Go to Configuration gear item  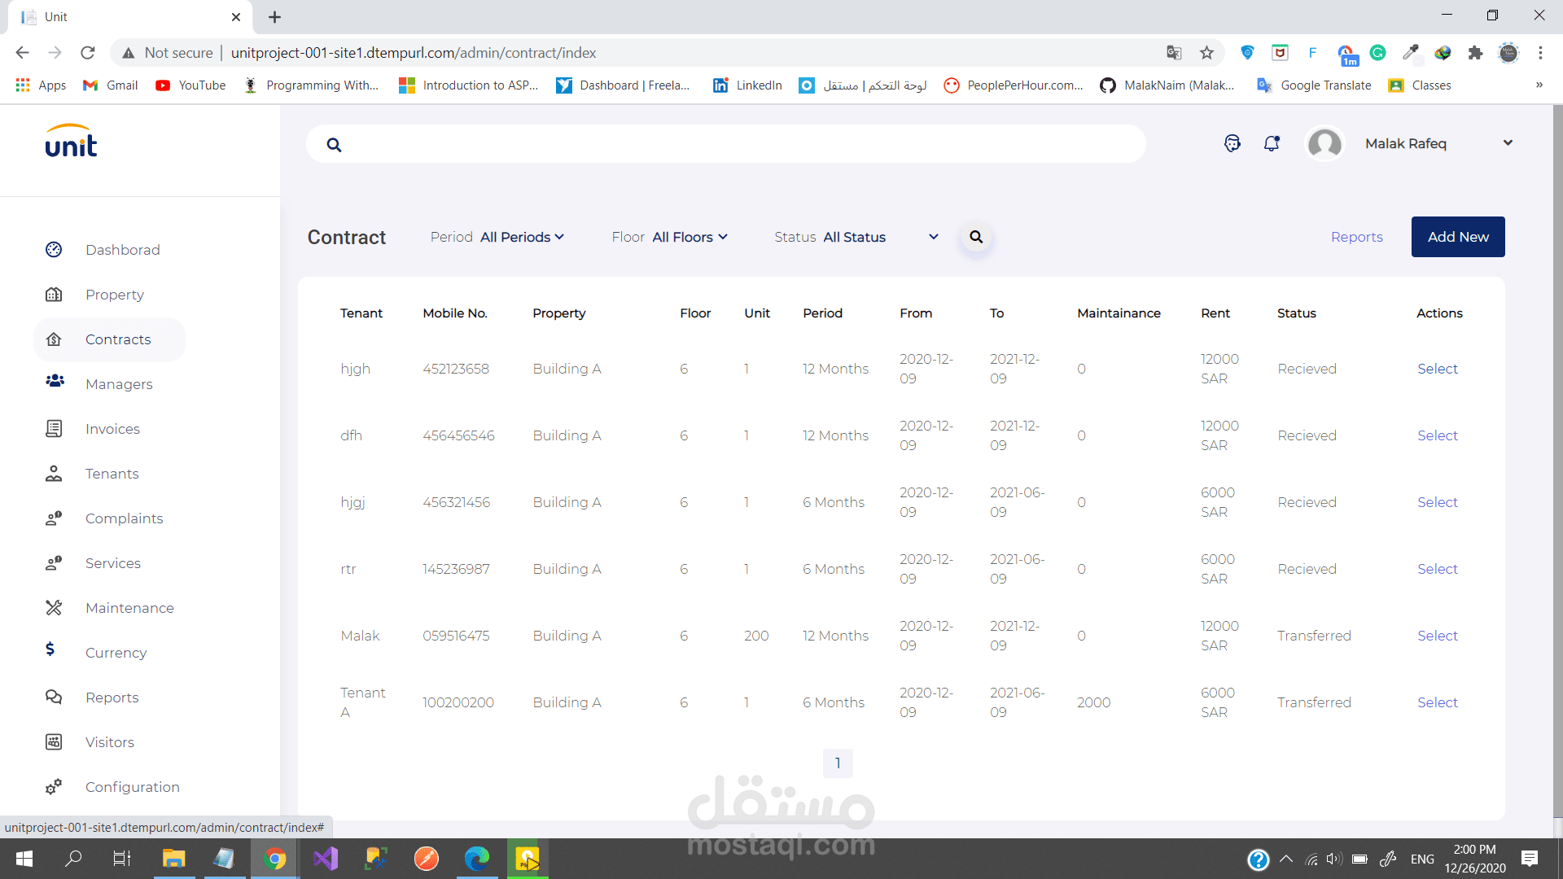(132, 787)
